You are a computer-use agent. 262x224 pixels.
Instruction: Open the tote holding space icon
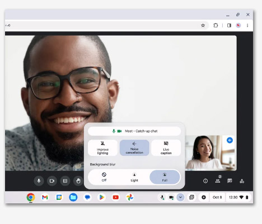click(x=191, y=197)
